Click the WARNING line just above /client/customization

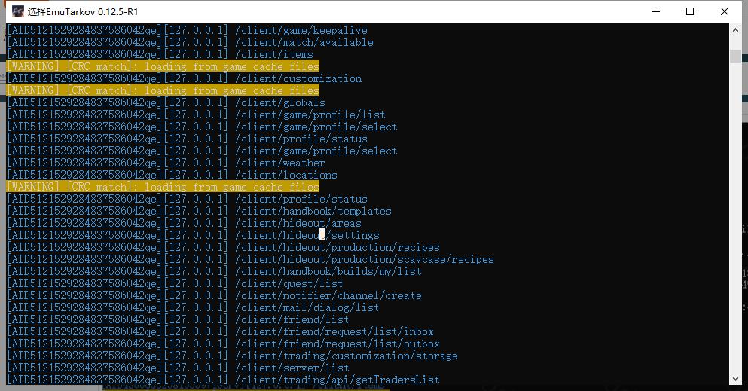163,66
